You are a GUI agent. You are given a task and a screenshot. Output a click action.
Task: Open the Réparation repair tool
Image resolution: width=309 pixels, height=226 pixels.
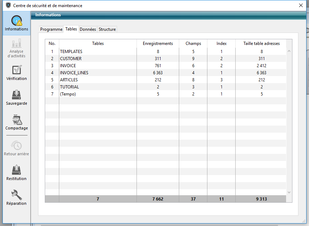[x=17, y=195]
